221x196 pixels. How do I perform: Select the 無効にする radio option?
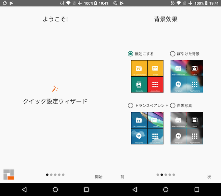point(131,54)
